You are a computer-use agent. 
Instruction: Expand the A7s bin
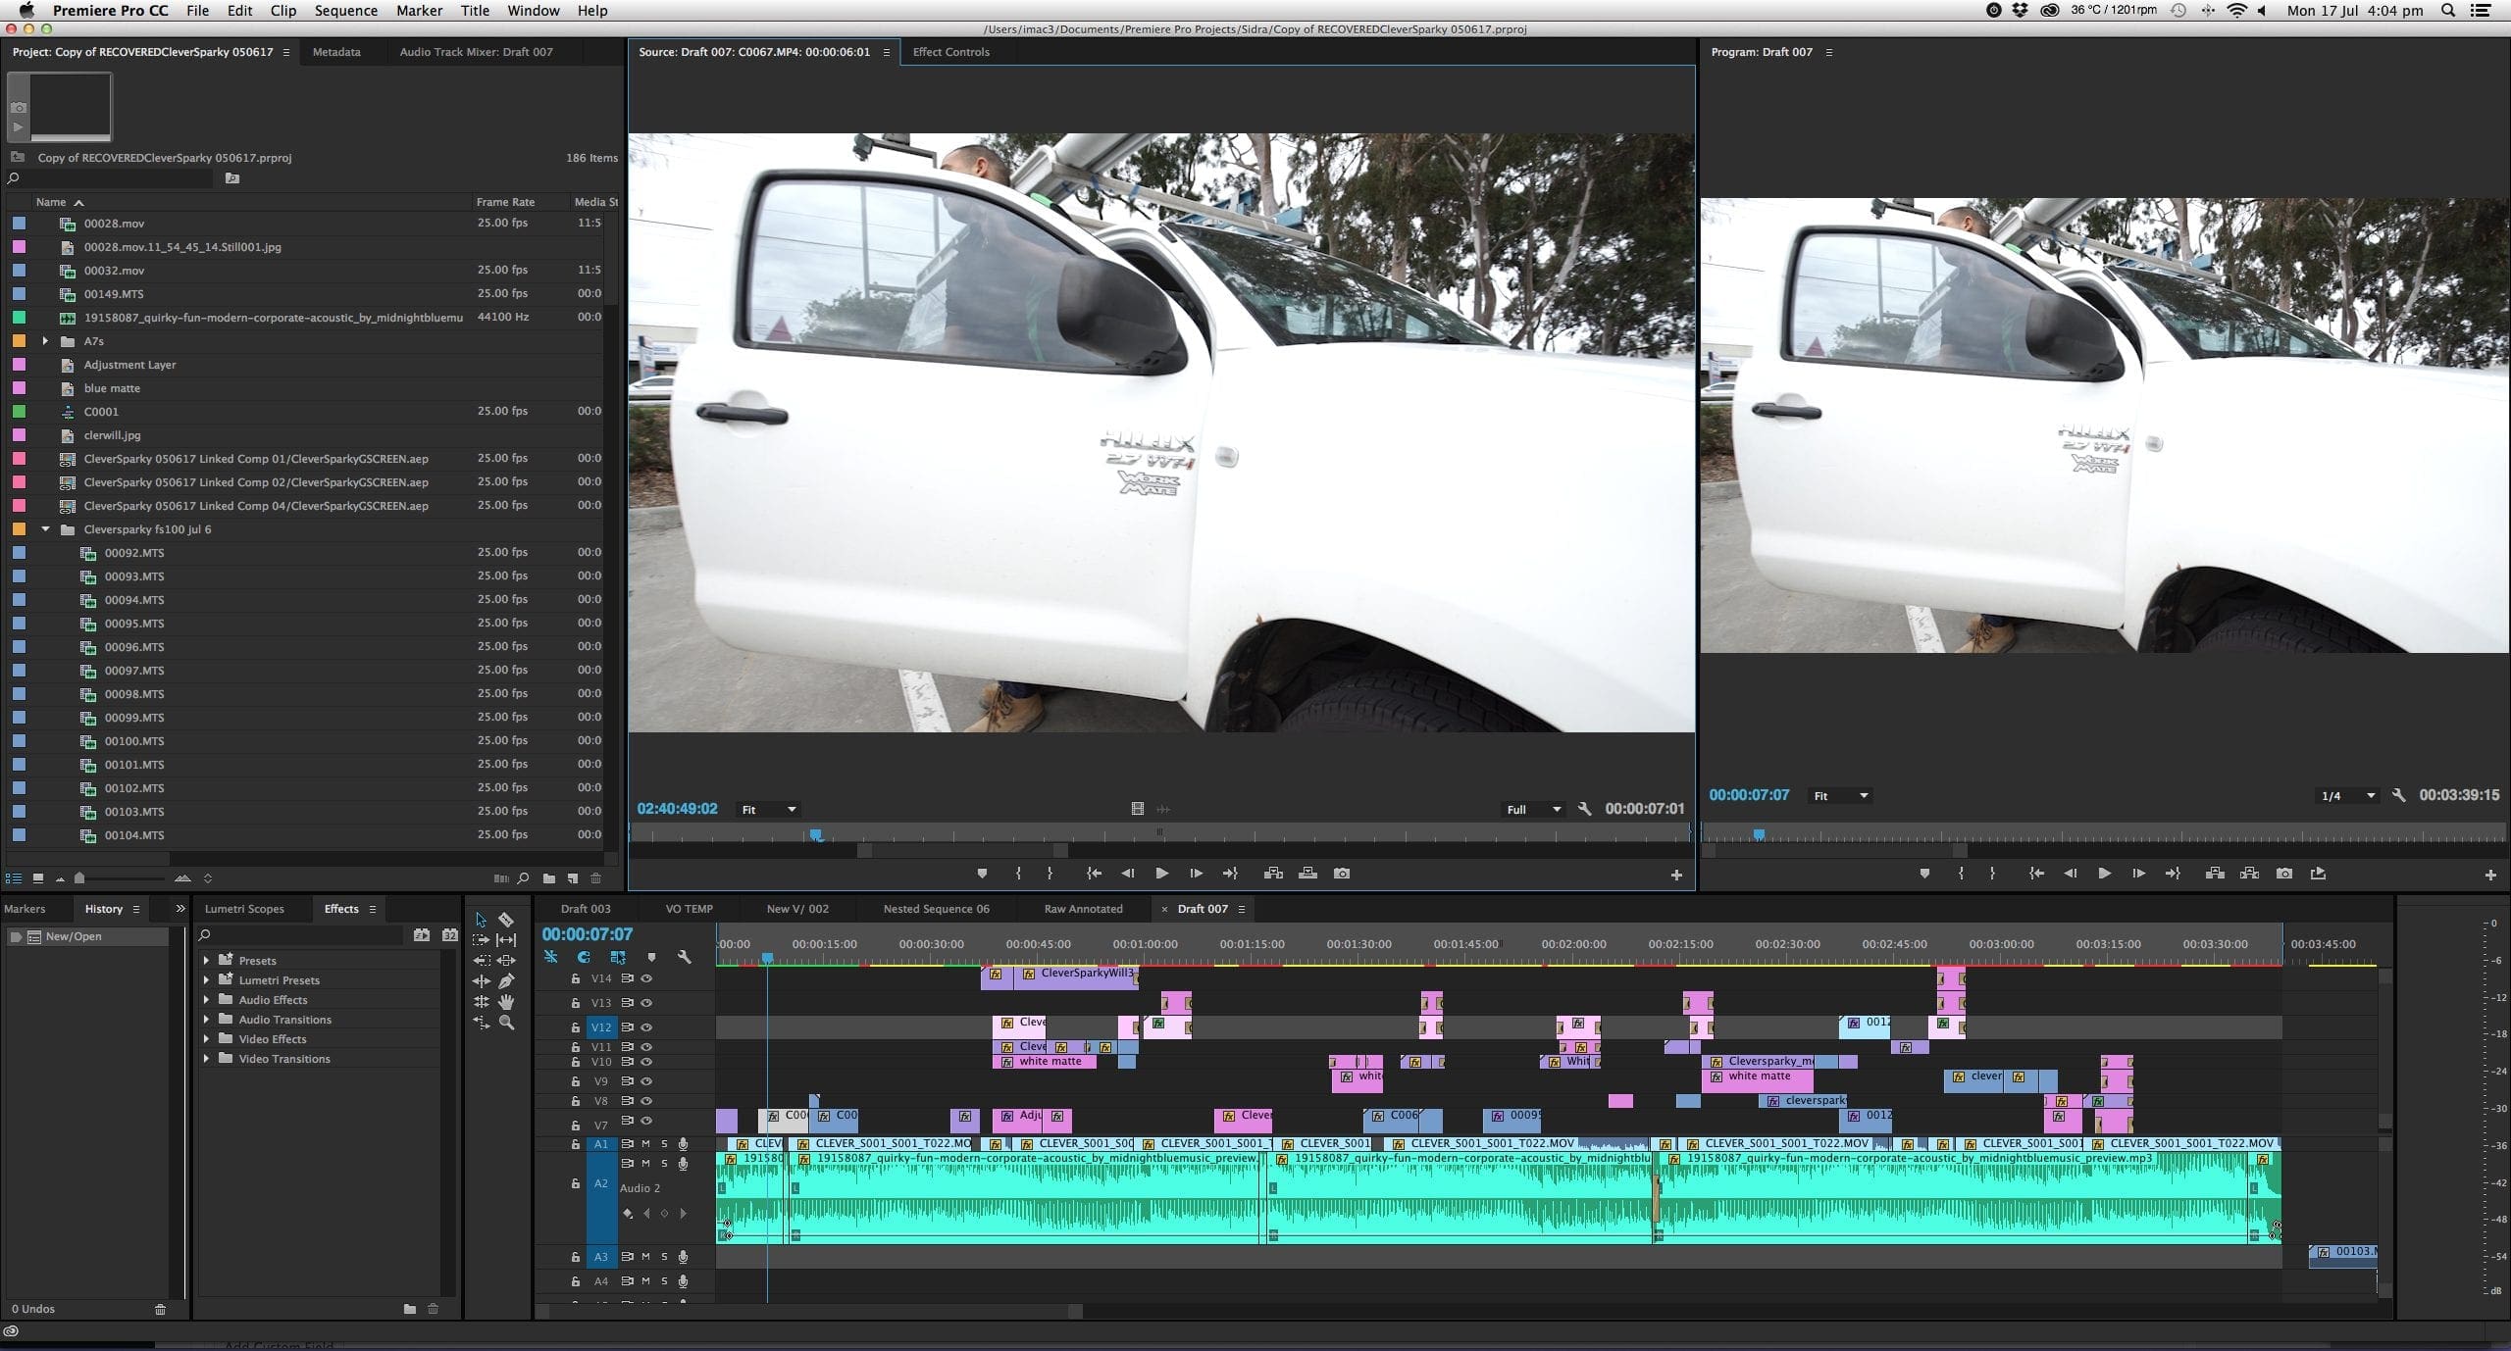pos(45,341)
